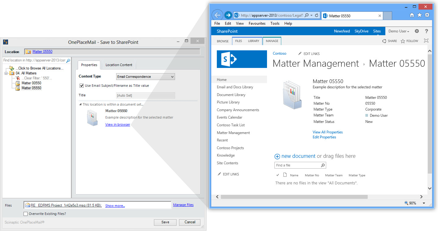The height and width of the screenshot is (231, 438).
Task: Open the FILES ribbon tab
Action: pyautogui.click(x=239, y=41)
